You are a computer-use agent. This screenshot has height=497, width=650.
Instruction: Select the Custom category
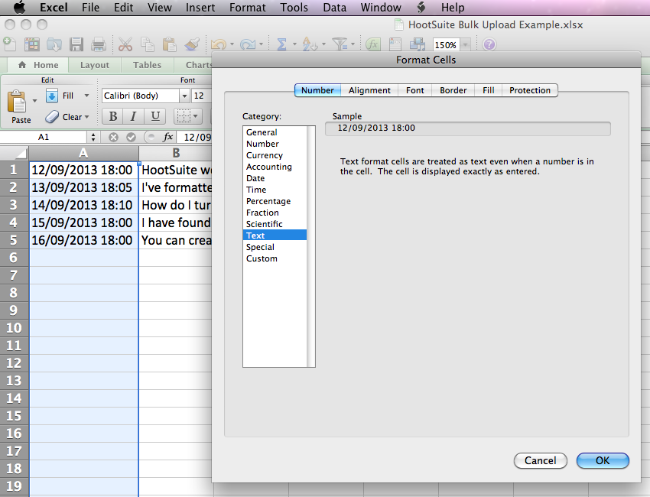pos(275,258)
